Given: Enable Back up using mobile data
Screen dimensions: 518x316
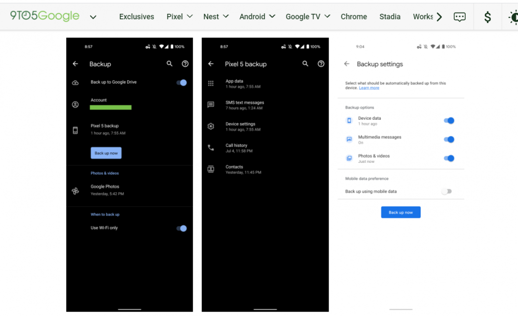Looking at the screenshot, I should coord(447,192).
